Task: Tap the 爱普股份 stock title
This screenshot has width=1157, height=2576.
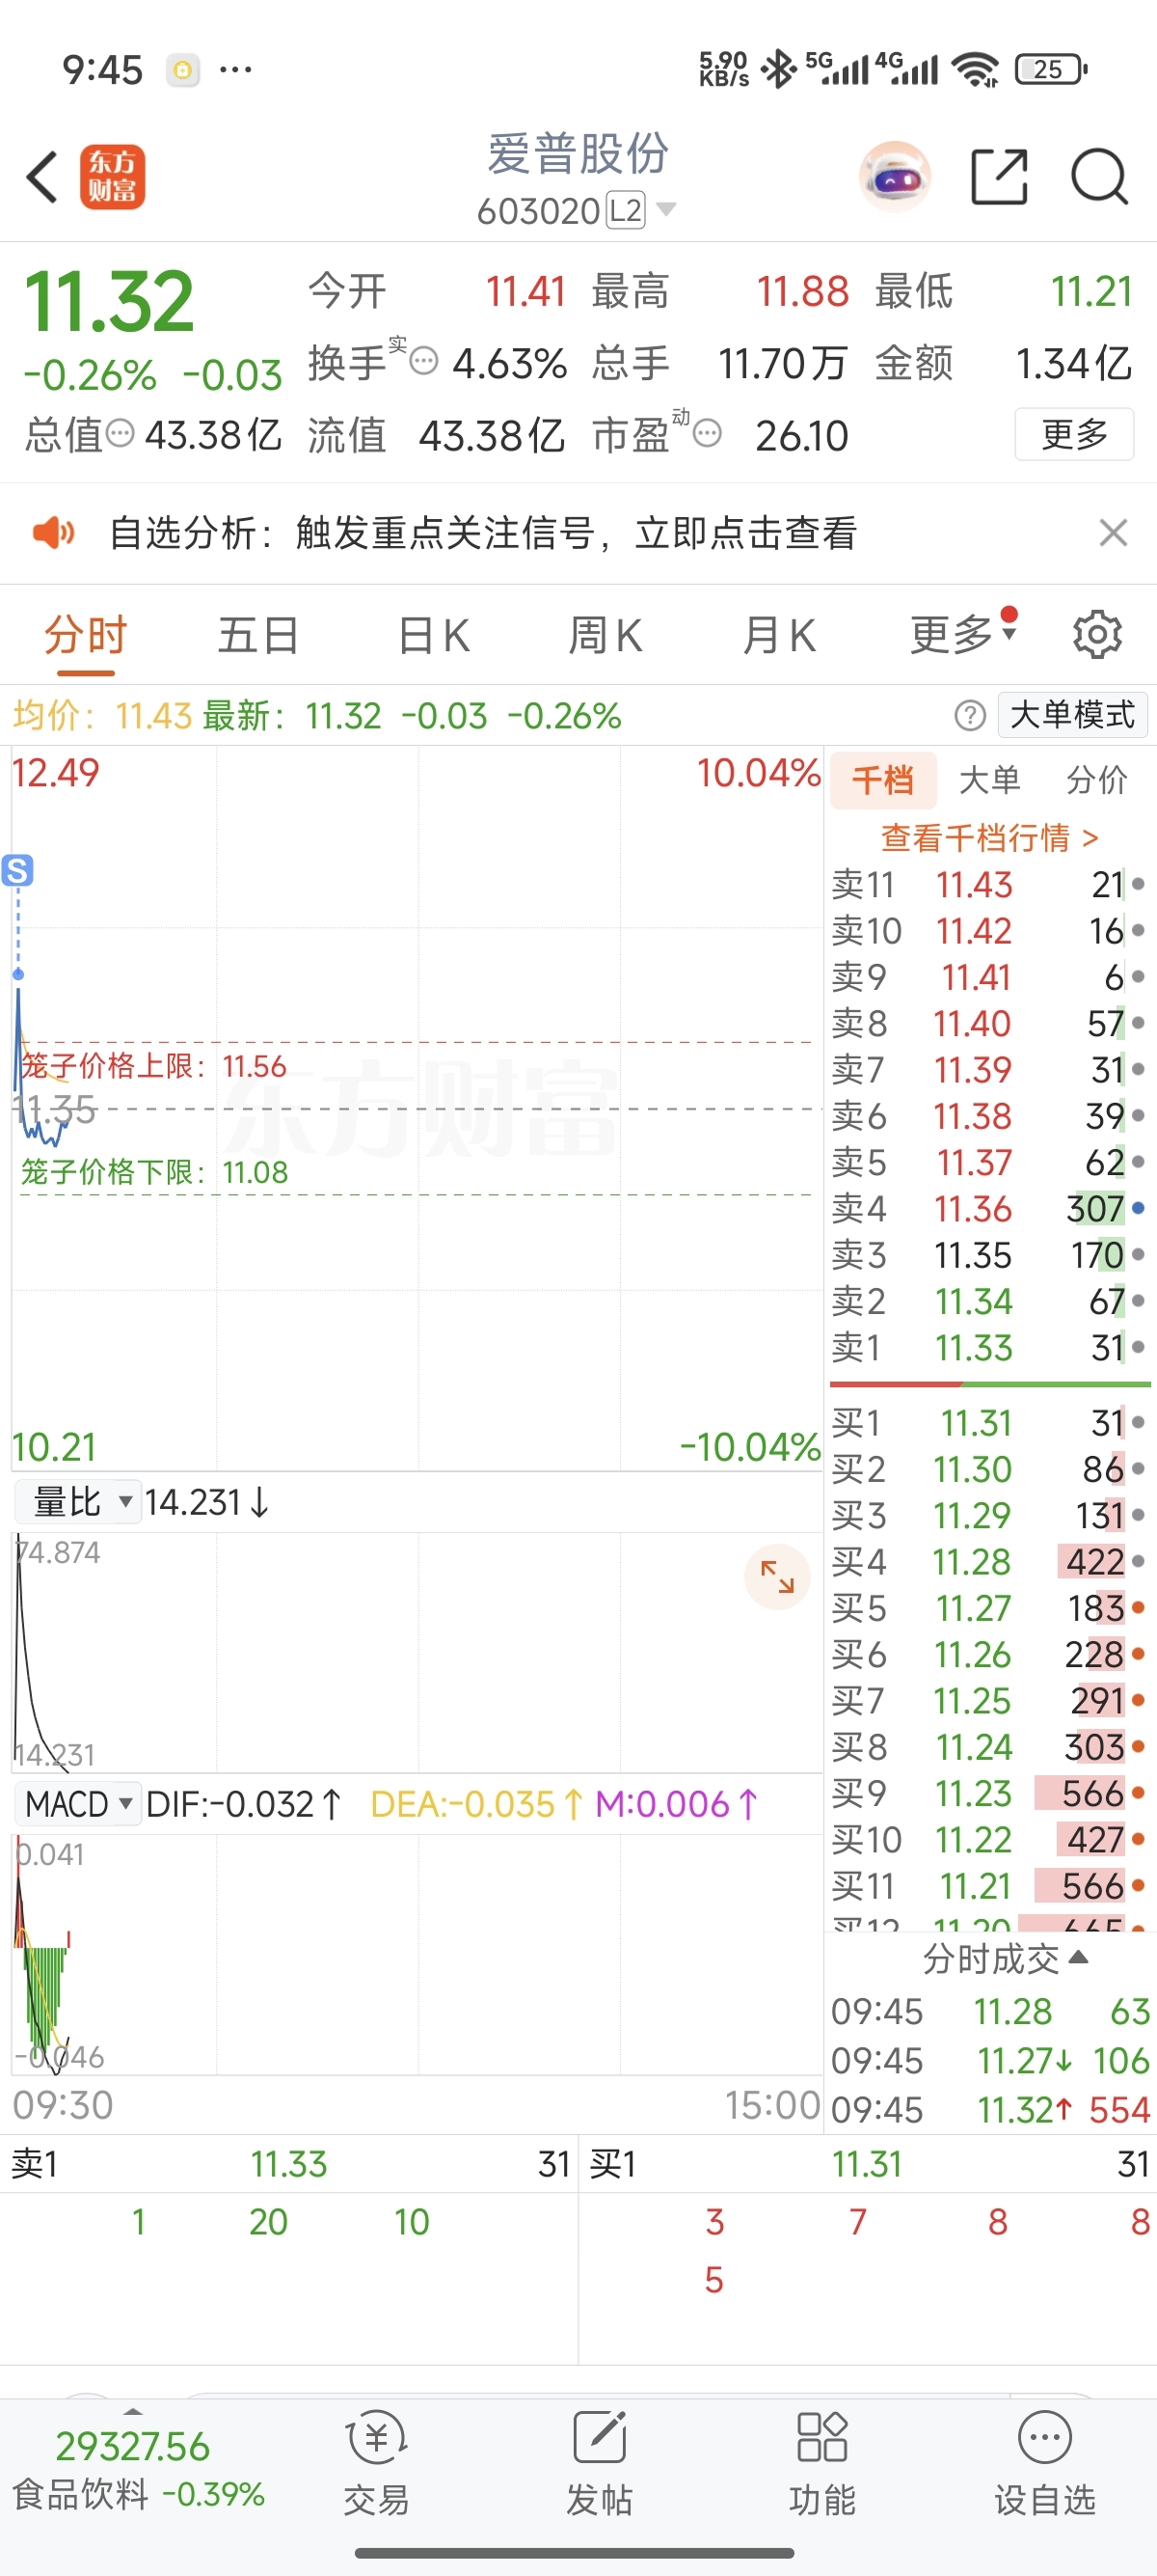Action: [578, 154]
